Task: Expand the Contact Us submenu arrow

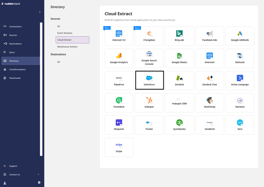Action: tap(38, 174)
